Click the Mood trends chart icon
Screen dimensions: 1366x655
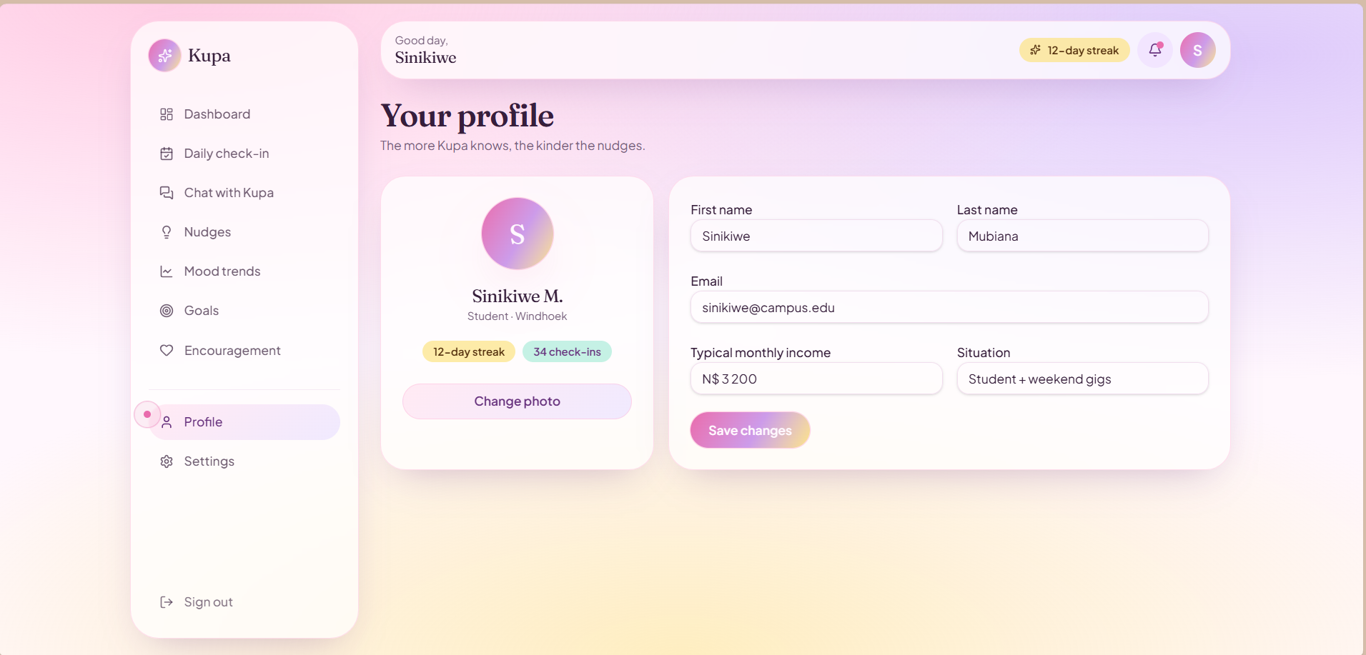pos(167,271)
